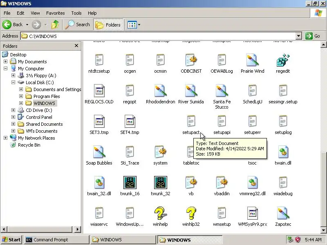Open the regedit registry editor icon
Image resolution: width=327 pixels, height=245 pixels.
coord(283,60)
